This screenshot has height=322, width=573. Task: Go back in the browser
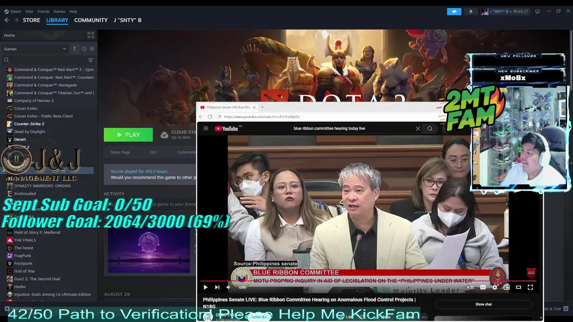pyautogui.click(x=201, y=117)
